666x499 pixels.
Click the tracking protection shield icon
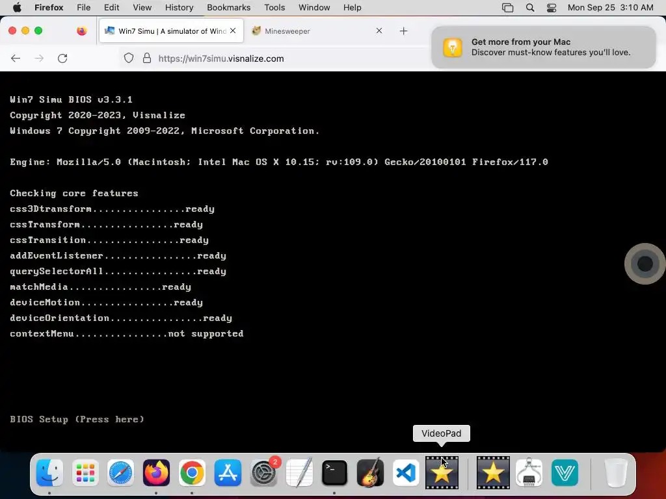point(129,58)
